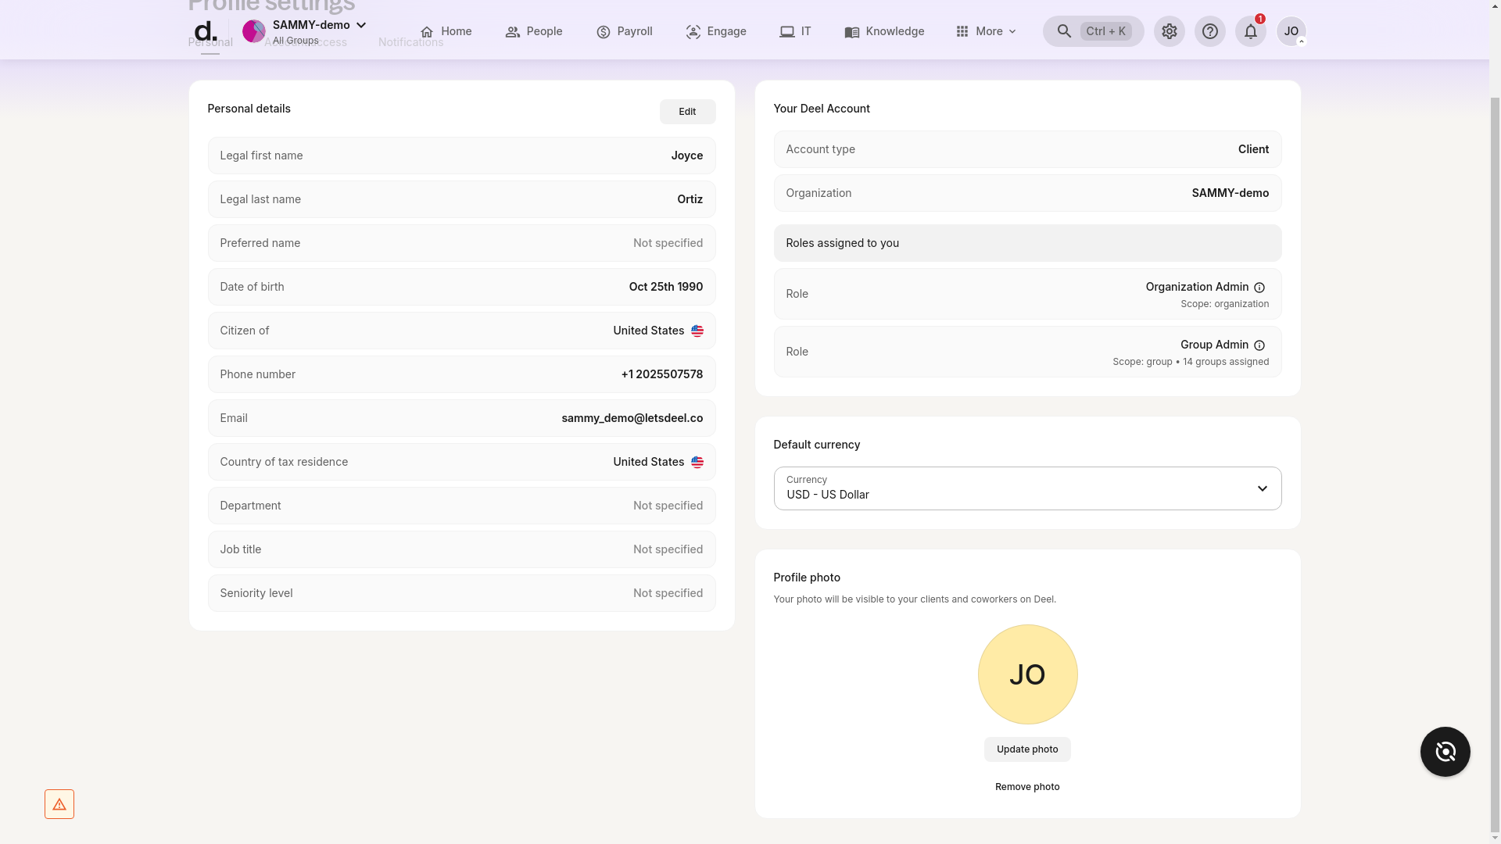Open the help question mark icon
1501x844 pixels.
coord(1209,31)
